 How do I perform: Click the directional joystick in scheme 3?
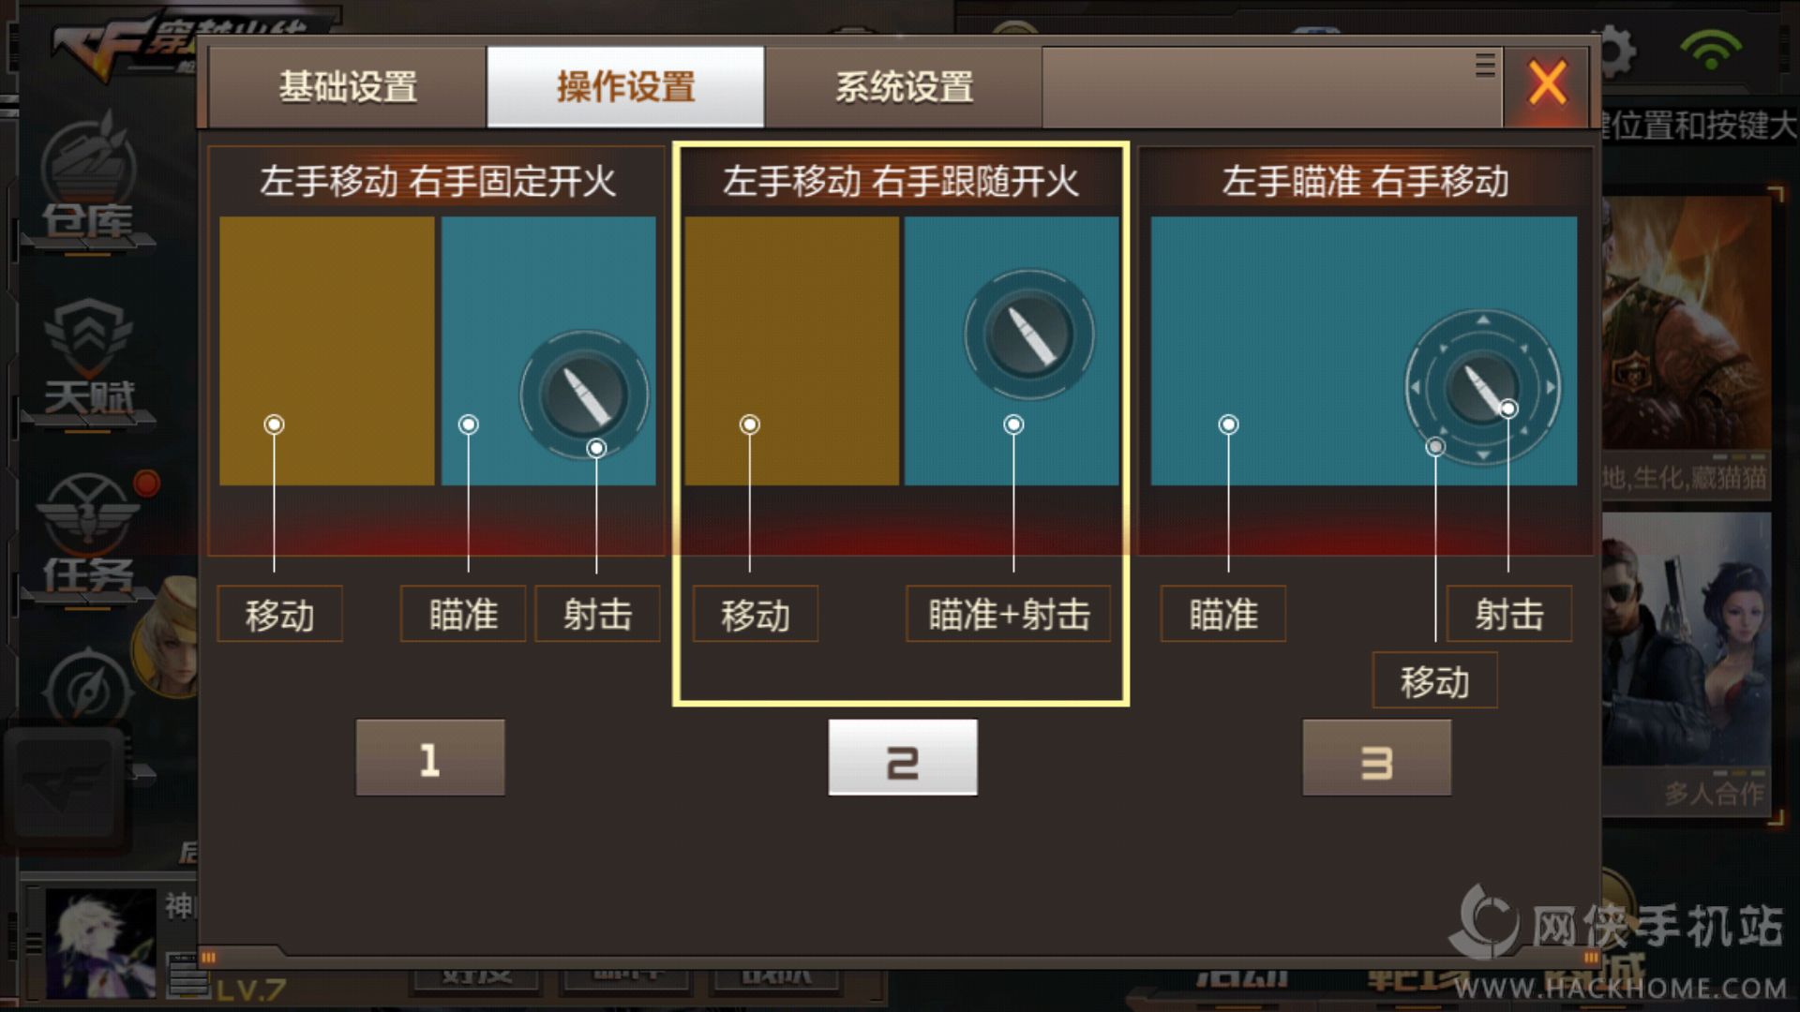(1482, 386)
